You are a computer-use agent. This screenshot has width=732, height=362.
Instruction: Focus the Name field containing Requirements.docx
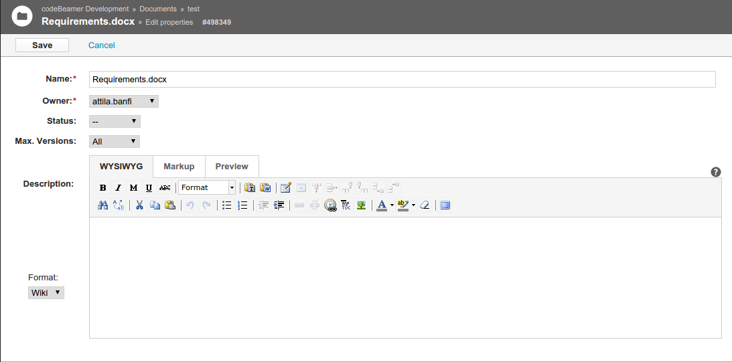click(402, 80)
